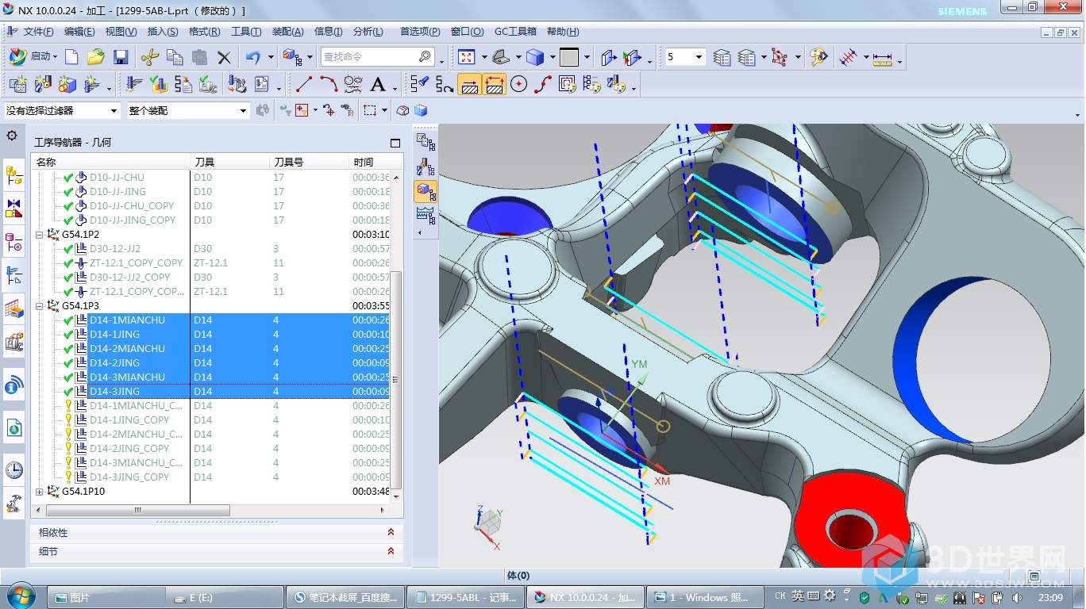This screenshot has height=609, width=1086.
Task: Open the History clock sidebar tab
Action: coord(14,469)
